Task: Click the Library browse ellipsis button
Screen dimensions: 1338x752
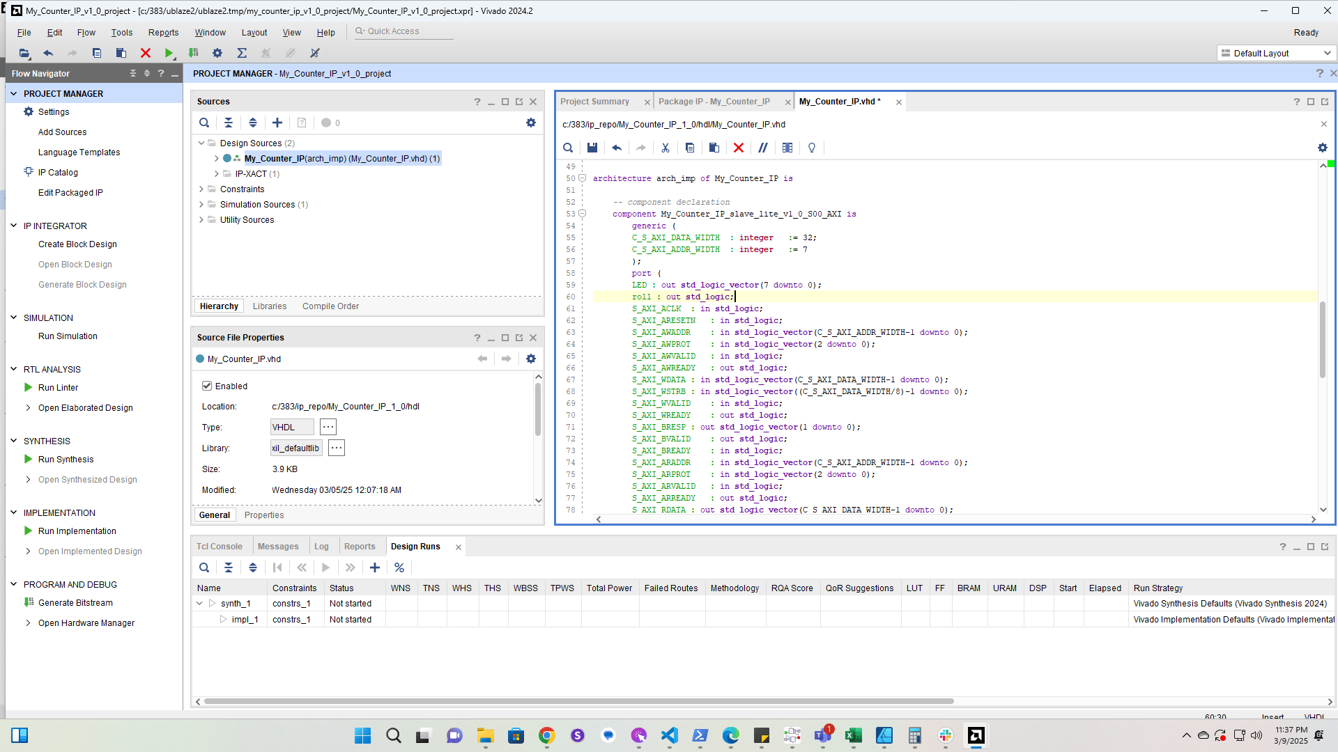Action: pyautogui.click(x=337, y=448)
